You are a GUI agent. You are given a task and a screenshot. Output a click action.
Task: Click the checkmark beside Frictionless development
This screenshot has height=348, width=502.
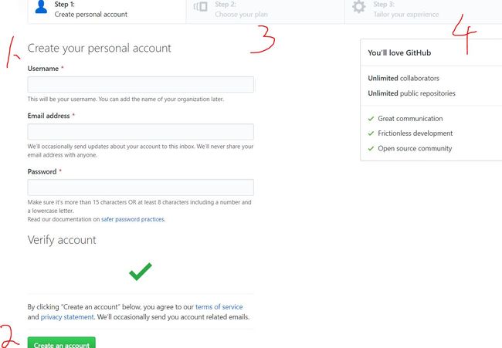371,133
